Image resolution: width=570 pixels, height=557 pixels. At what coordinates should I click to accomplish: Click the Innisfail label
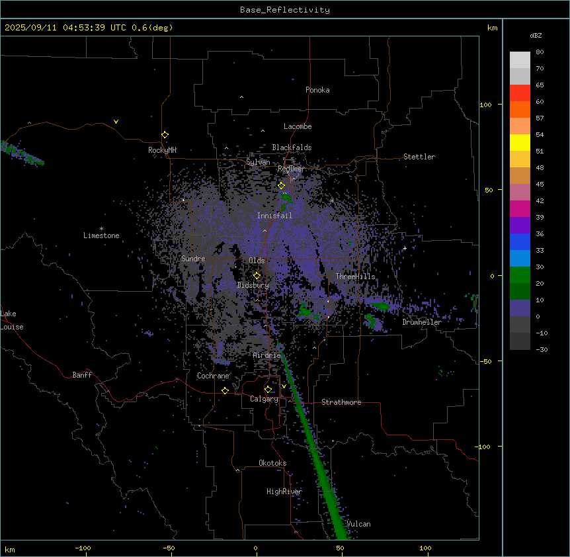(x=274, y=216)
